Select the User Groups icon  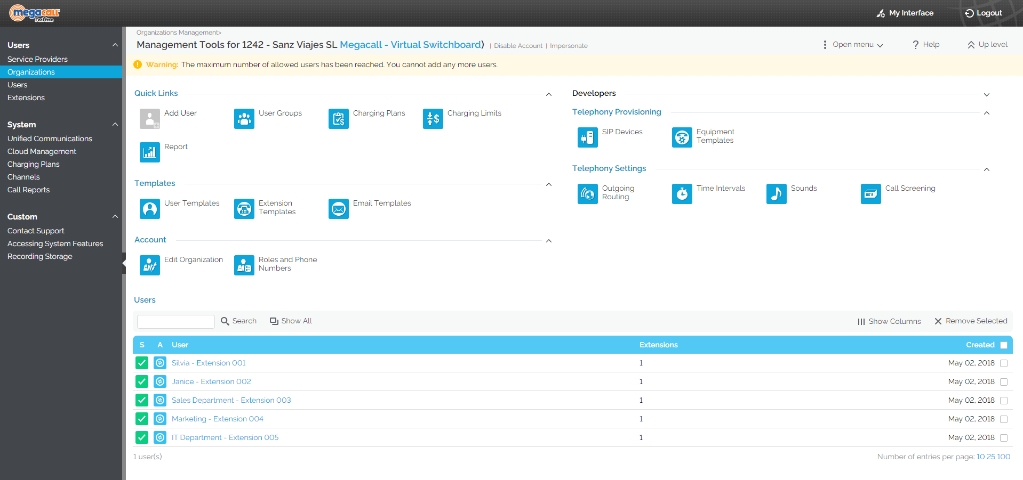(244, 118)
